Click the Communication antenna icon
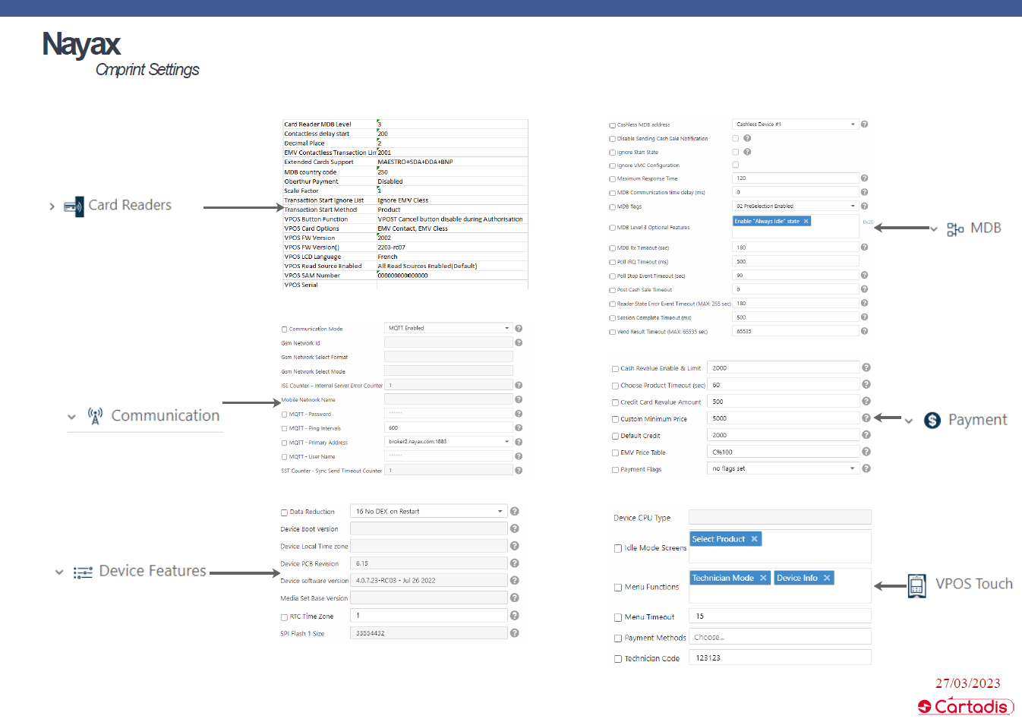The width and height of the screenshot is (1022, 722). pyautogui.click(x=95, y=416)
